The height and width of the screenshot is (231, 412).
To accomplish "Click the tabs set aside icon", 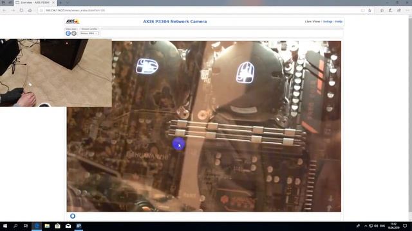I will [x=3, y=3].
